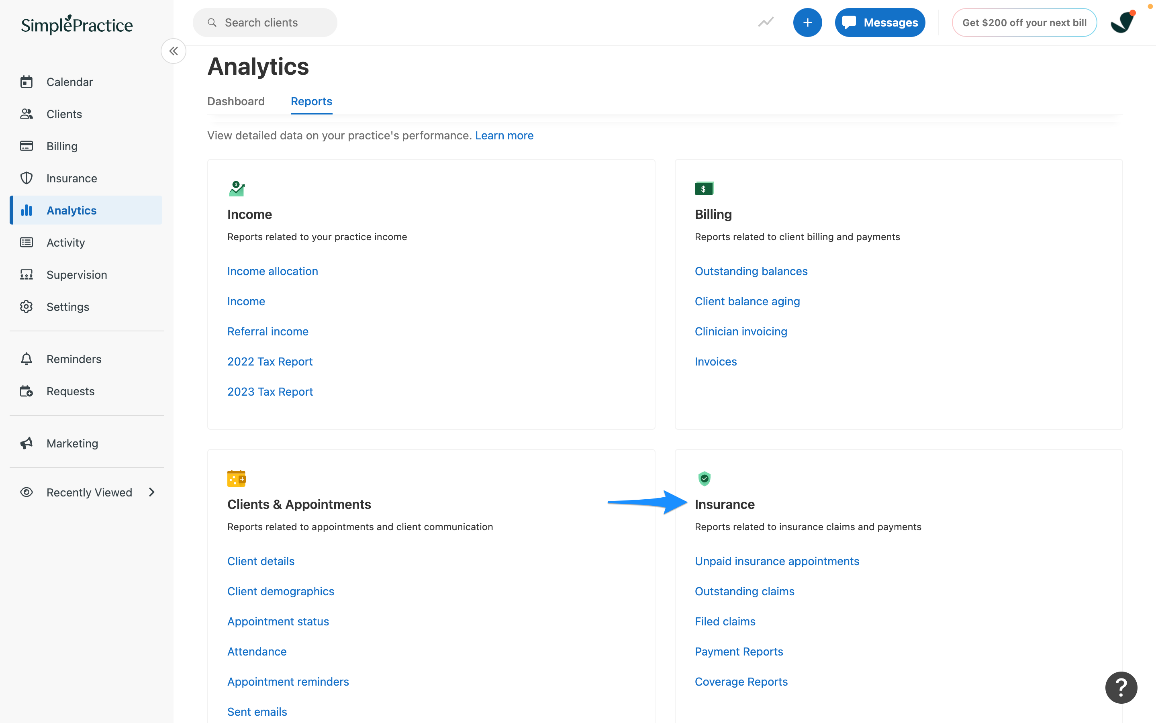This screenshot has height=723, width=1156.
Task: Open Unpaid insurance appointments report
Action: point(776,561)
